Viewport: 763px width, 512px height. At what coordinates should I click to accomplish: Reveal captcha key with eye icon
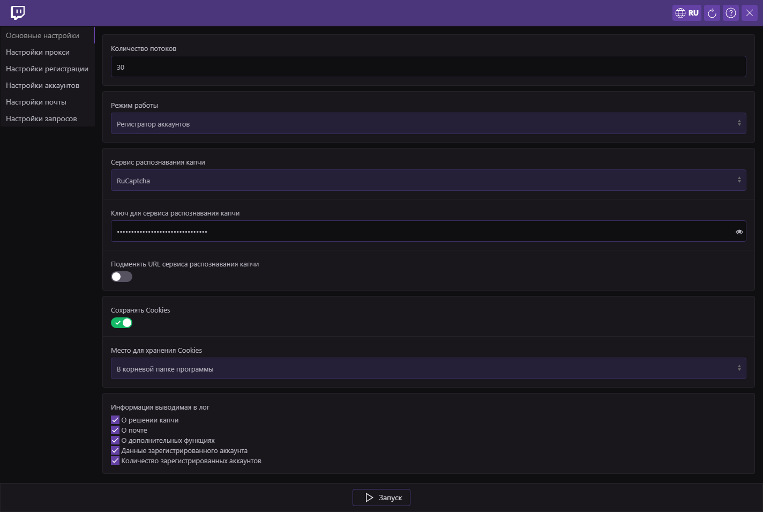point(739,232)
